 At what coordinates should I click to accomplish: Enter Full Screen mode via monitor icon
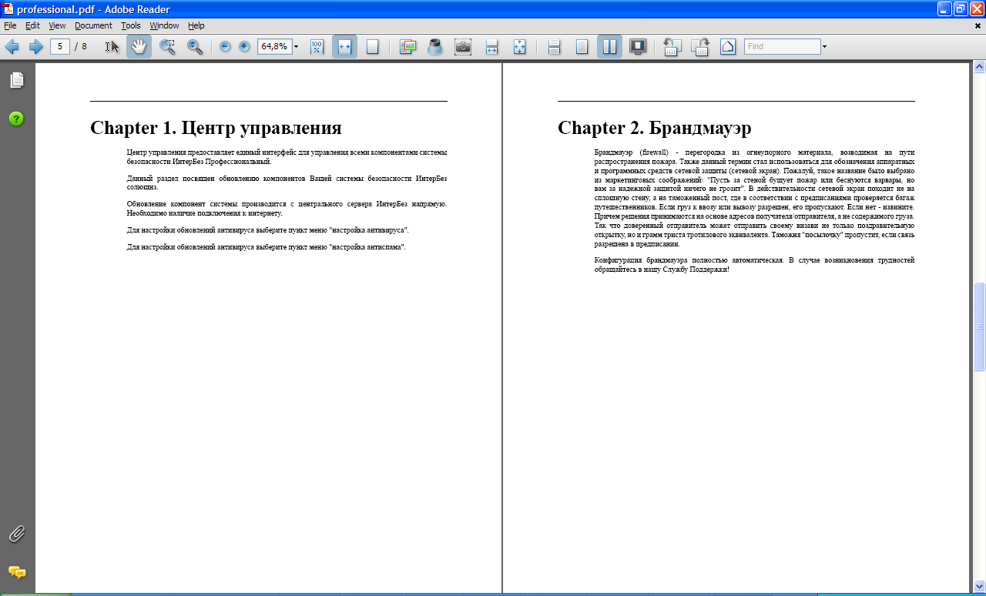point(637,47)
